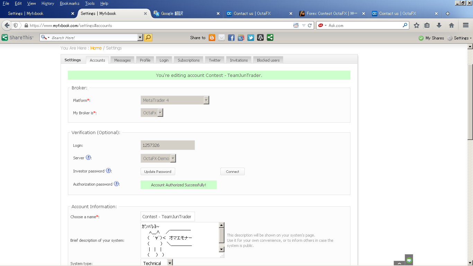
Task: Share to Twitter icon
Action: coord(251,38)
